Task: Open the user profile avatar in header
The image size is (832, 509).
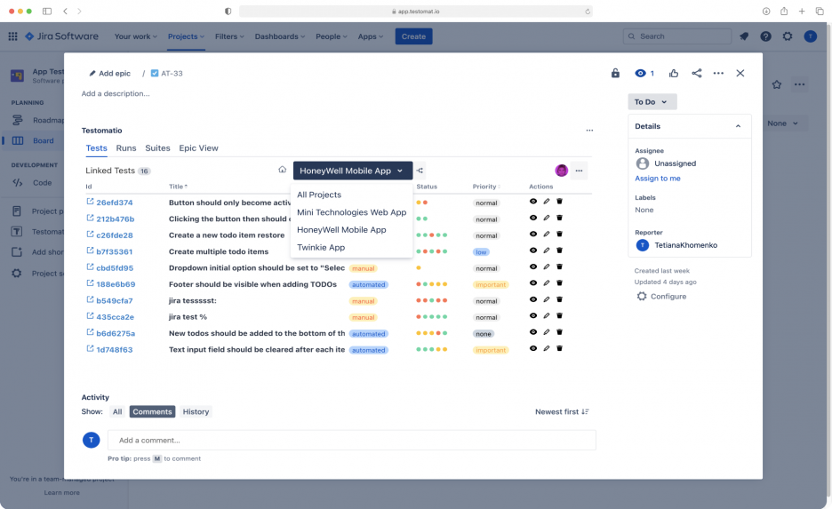Action: (x=811, y=36)
